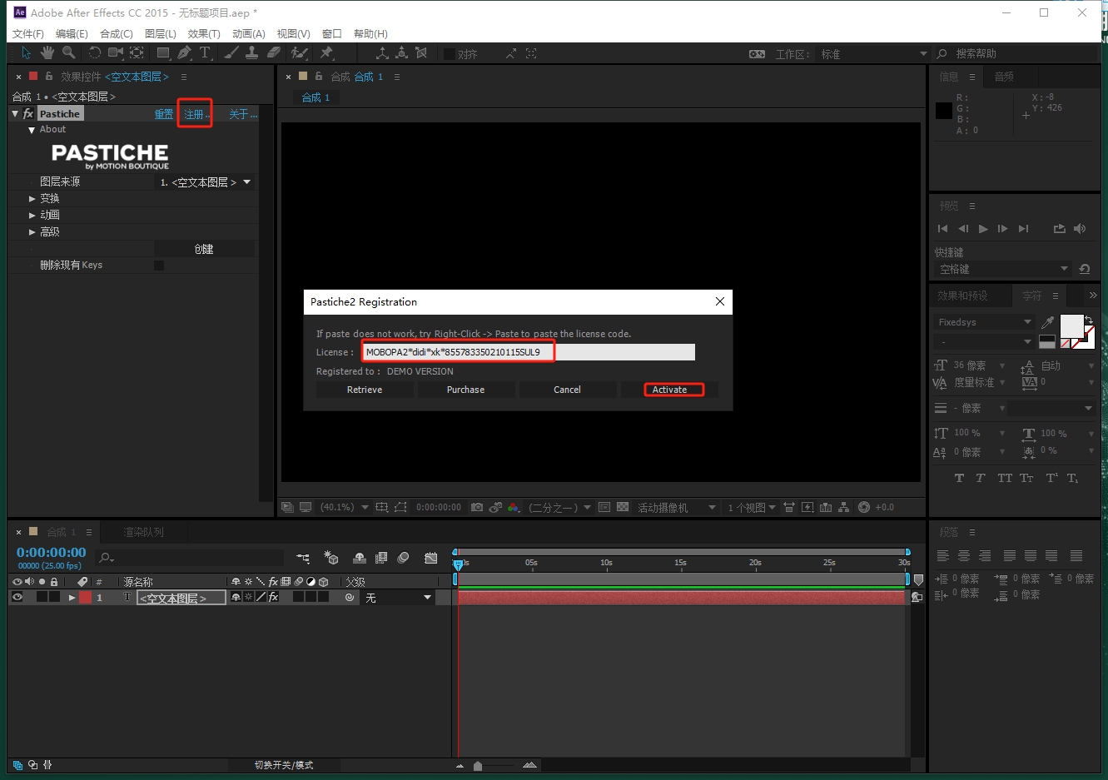Enable the 删除现有 Keys checkbox
This screenshot has width=1108, height=780.
159,266
